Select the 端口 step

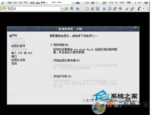coord(14,56)
